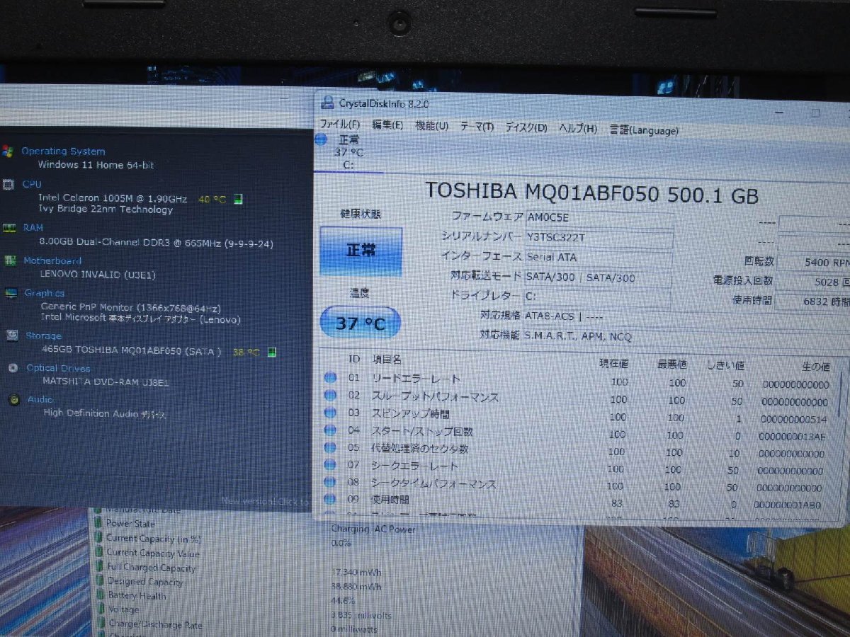Screen dimensions: 850x637
Task: Open the CPU section link in Speccy
Action: pos(32,183)
